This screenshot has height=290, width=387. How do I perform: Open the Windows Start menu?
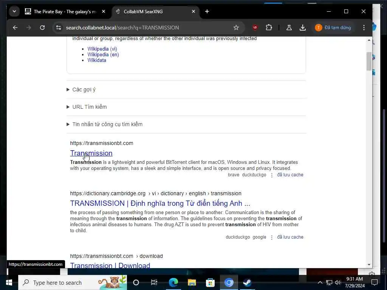click(9, 282)
